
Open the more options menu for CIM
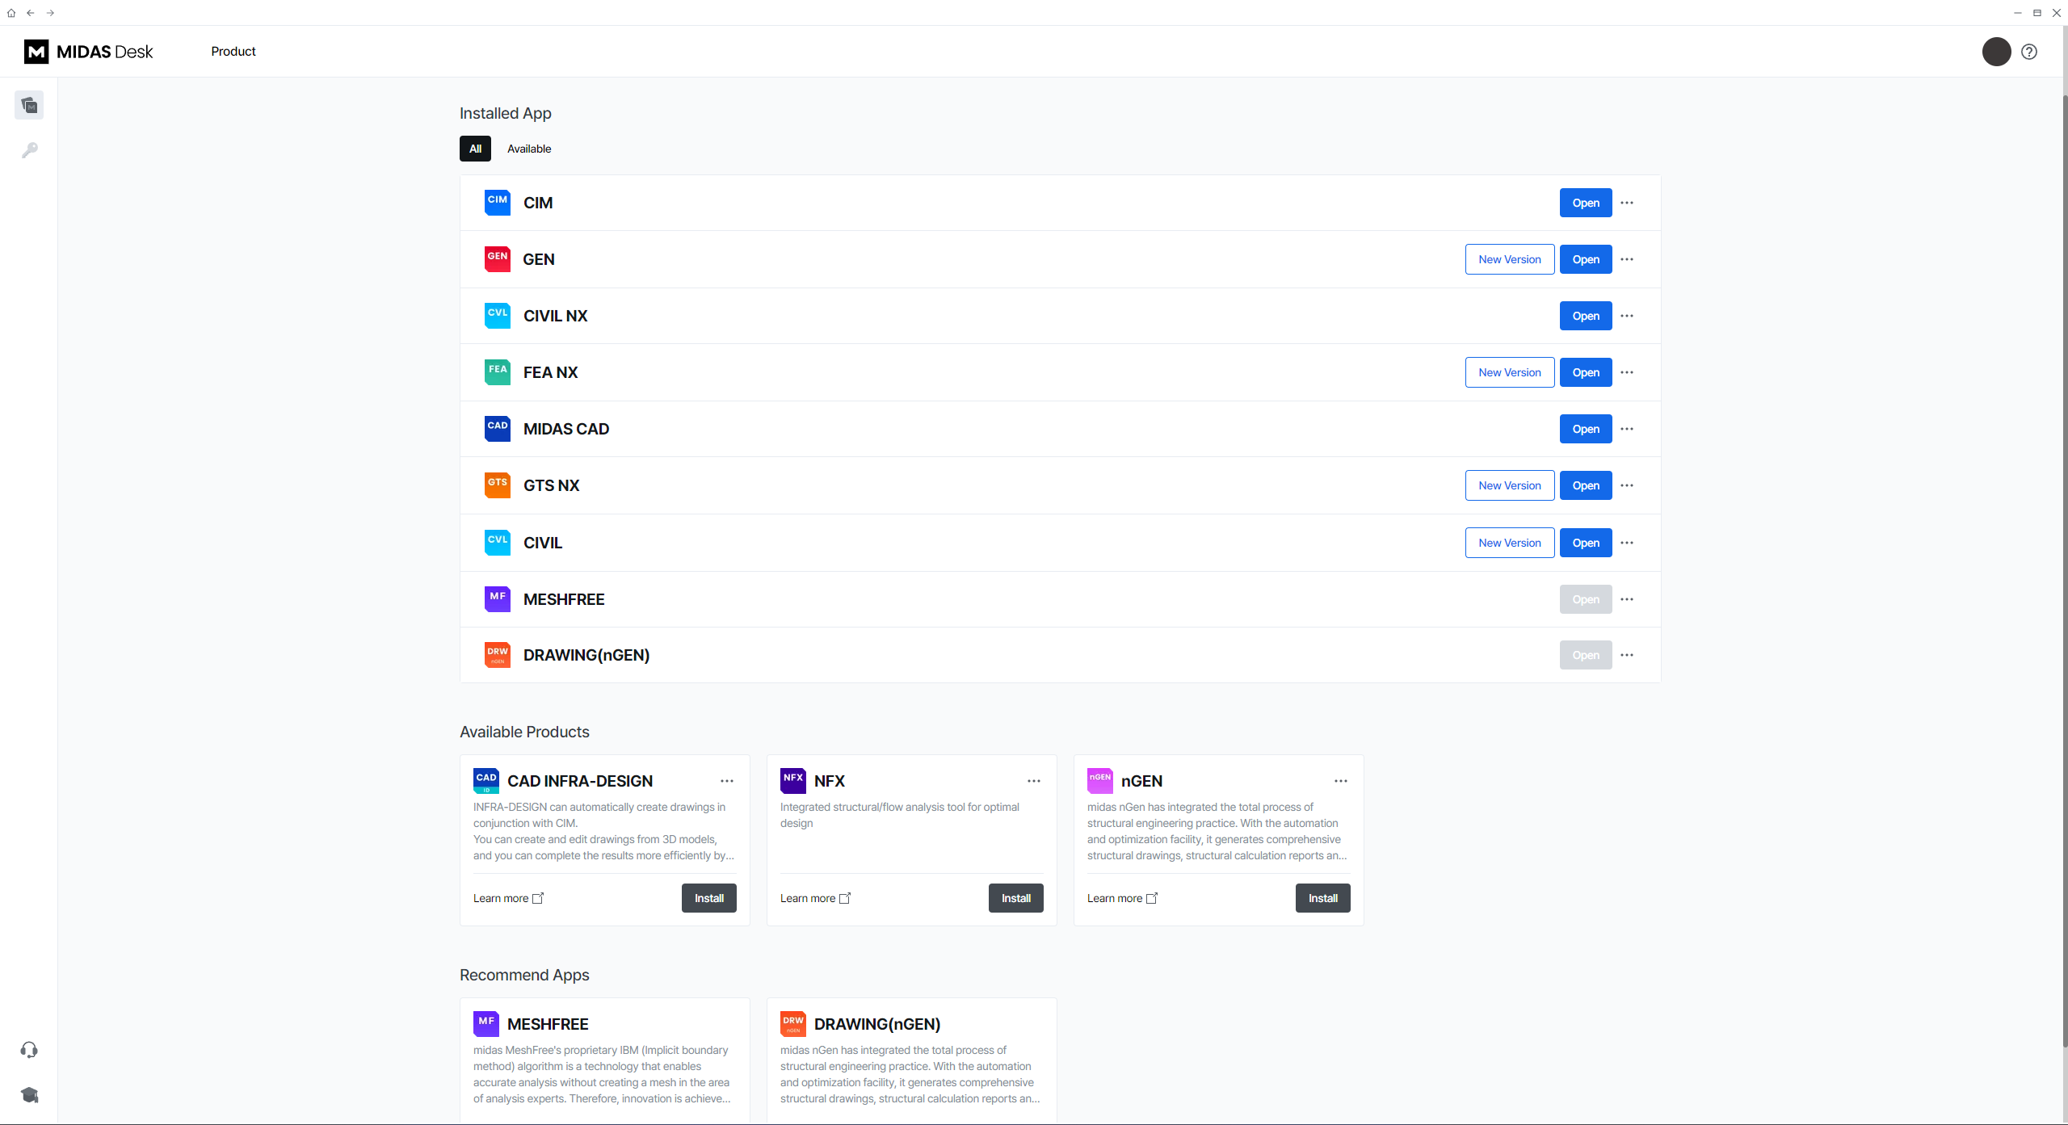(x=1626, y=203)
